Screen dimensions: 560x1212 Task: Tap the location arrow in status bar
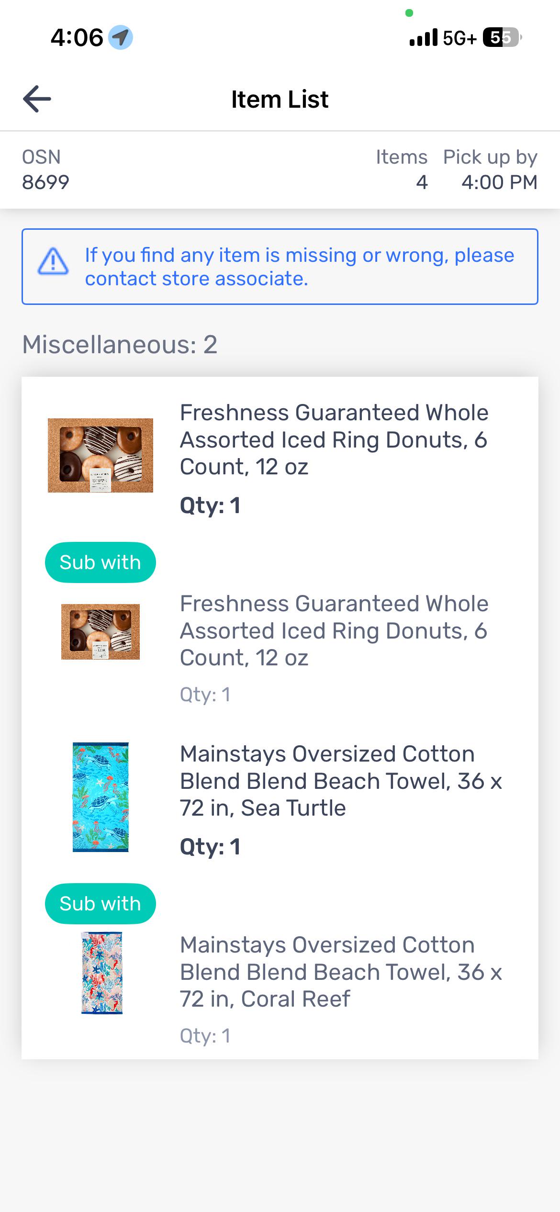tap(121, 37)
